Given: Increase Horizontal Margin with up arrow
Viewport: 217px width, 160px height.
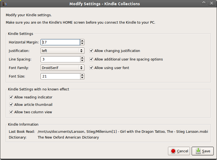Looking at the screenshot, I should (x=82, y=41).
